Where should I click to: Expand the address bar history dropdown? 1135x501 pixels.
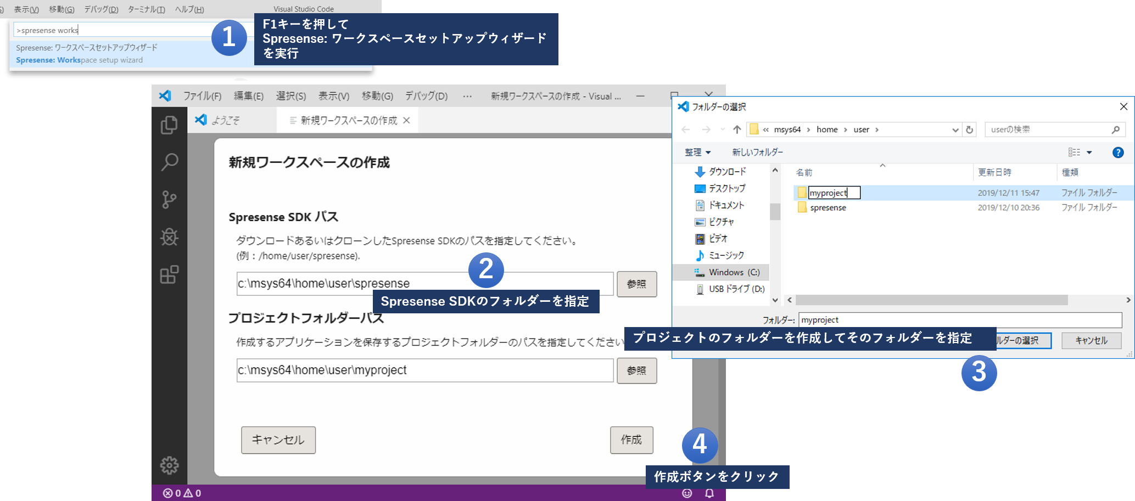point(955,130)
